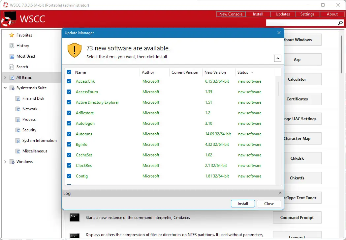Click the WSCC lifebuoy logo icon
Viewport: 346px width, 240px height.
coord(8,19)
